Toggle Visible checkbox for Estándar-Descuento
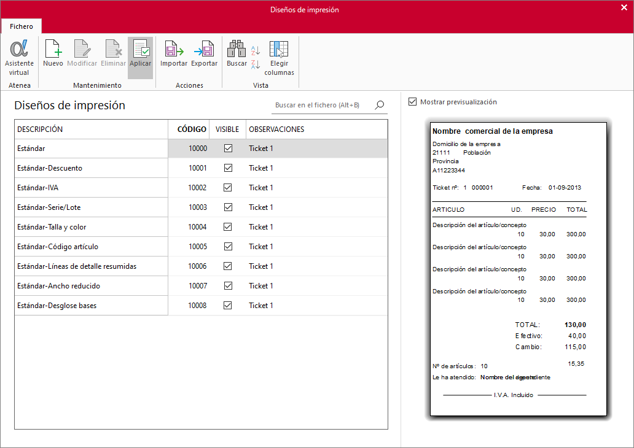Screen dimensions: 634x448 pos(228,168)
